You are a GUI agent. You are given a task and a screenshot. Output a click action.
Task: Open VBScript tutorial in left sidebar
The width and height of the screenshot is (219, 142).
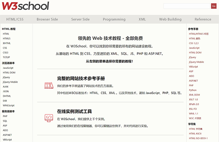pyautogui.click(x=7, y=140)
